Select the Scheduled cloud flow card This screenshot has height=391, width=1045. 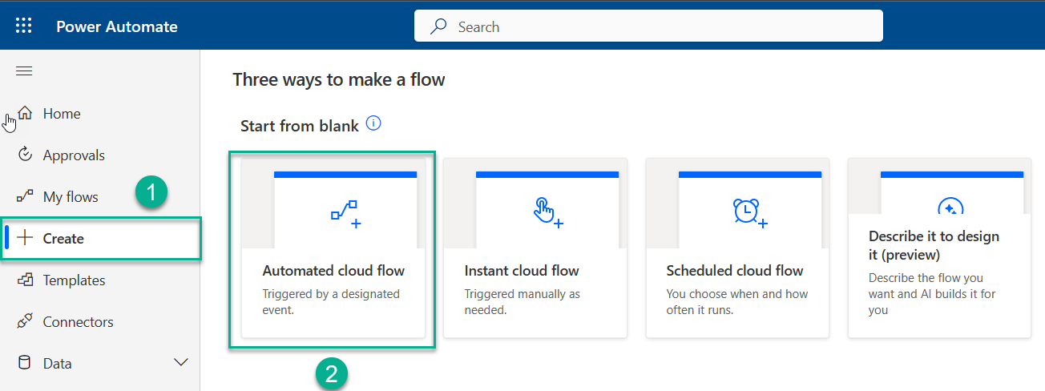(737, 248)
